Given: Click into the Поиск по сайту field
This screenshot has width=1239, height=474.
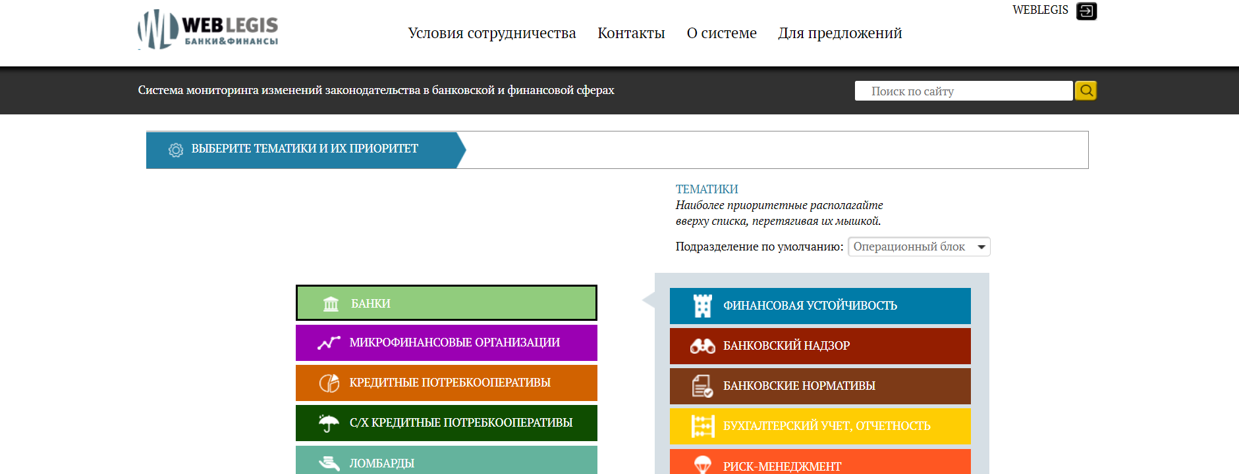Looking at the screenshot, I should pos(963,91).
